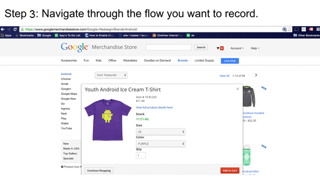
Task: Click the browser address bar URL
Action: coord(81,29)
